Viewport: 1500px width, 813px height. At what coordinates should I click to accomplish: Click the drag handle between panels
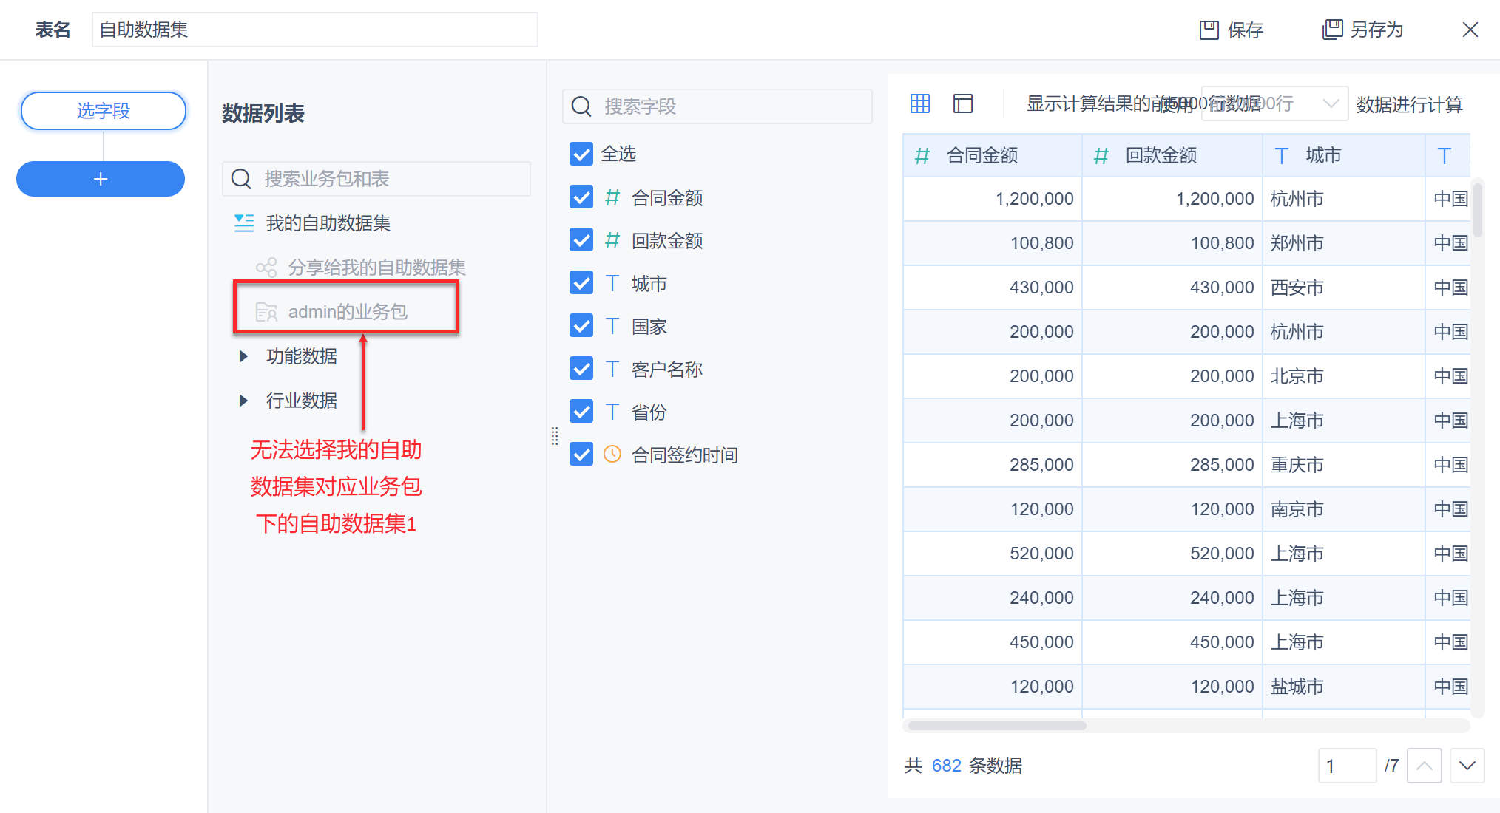[x=555, y=436]
